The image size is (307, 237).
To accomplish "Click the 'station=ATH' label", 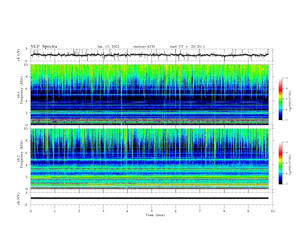I will tap(144, 46).
